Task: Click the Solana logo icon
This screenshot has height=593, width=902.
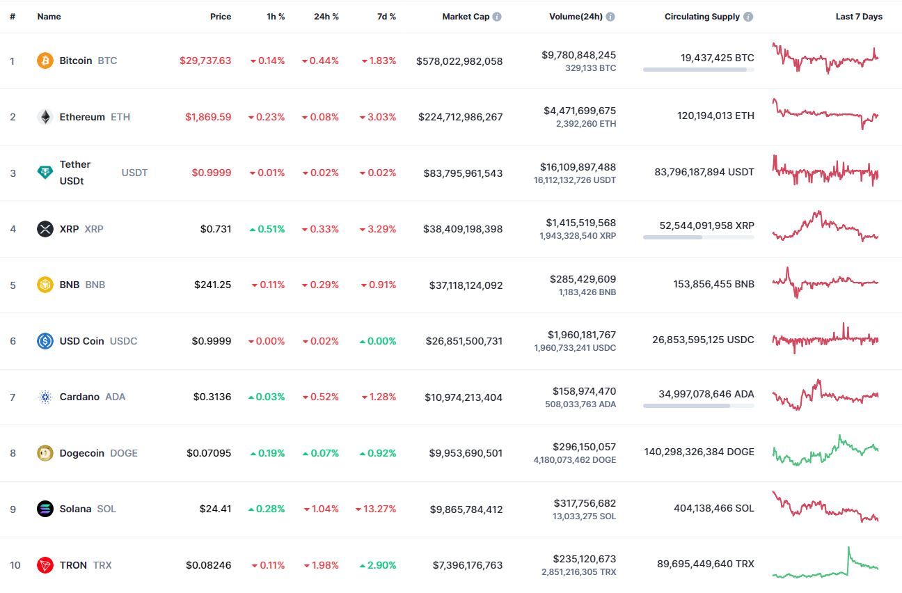Action: click(x=45, y=509)
